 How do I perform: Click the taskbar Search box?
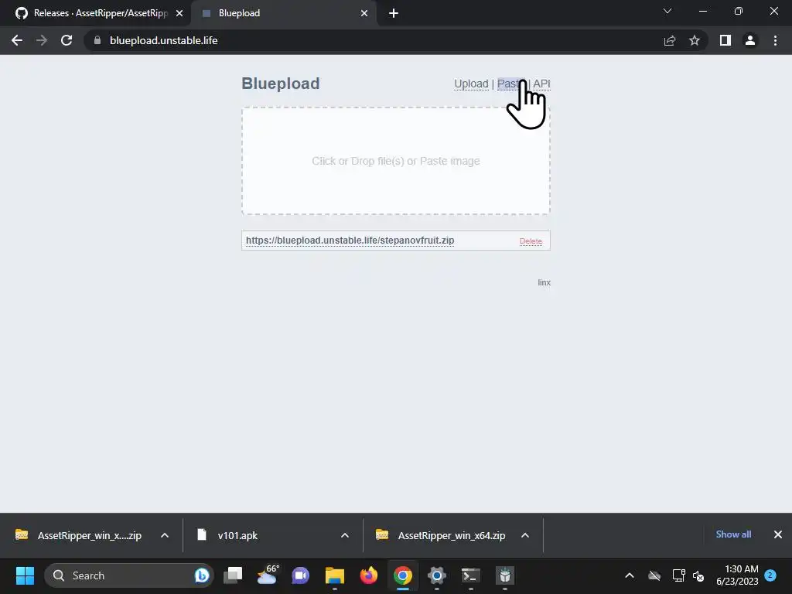[129, 575]
